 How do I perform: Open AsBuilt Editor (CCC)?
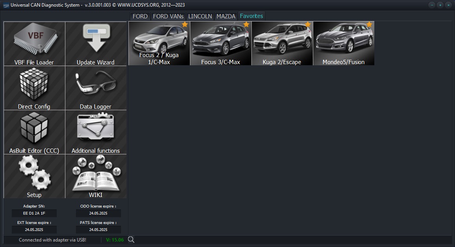click(x=34, y=132)
